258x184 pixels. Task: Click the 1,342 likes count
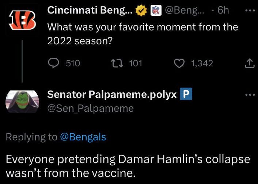(202, 63)
